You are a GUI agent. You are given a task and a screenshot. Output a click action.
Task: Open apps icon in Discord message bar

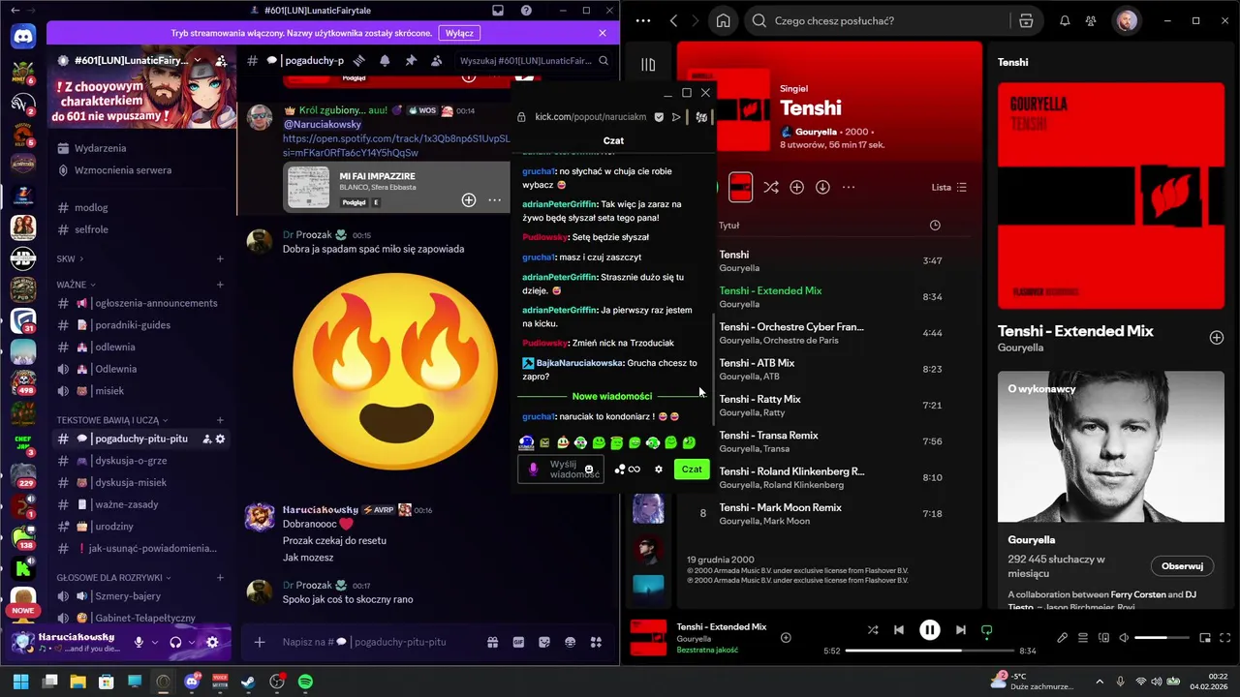(x=597, y=642)
